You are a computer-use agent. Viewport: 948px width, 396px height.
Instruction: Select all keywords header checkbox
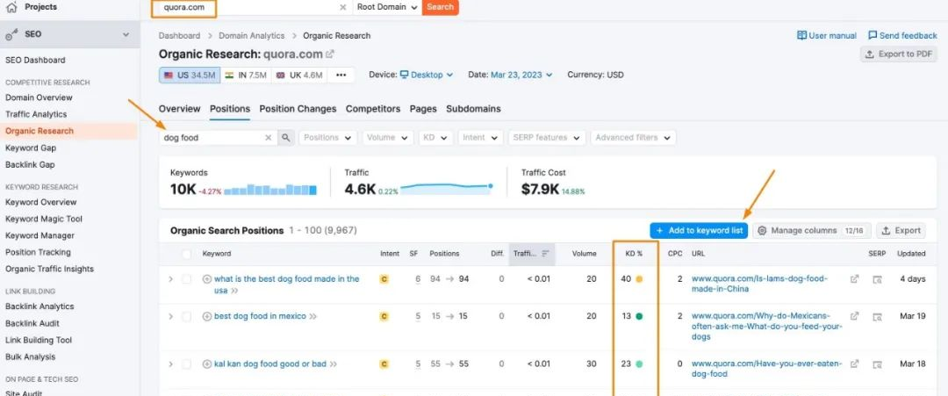click(x=187, y=254)
